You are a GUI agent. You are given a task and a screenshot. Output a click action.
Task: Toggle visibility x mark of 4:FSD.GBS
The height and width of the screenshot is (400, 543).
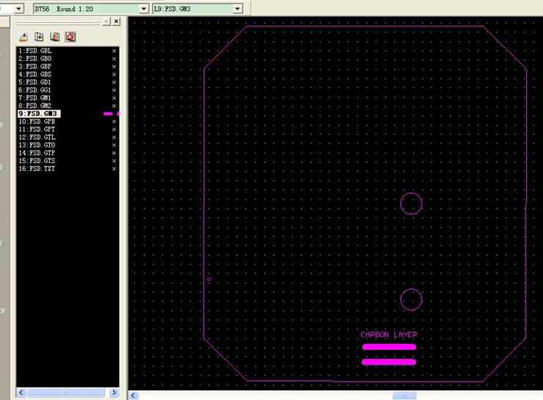(x=114, y=74)
